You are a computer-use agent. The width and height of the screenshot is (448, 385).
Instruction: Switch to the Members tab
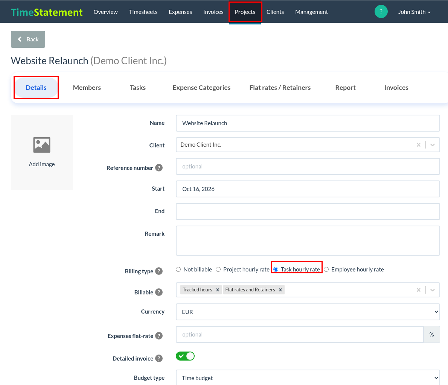pyautogui.click(x=87, y=88)
